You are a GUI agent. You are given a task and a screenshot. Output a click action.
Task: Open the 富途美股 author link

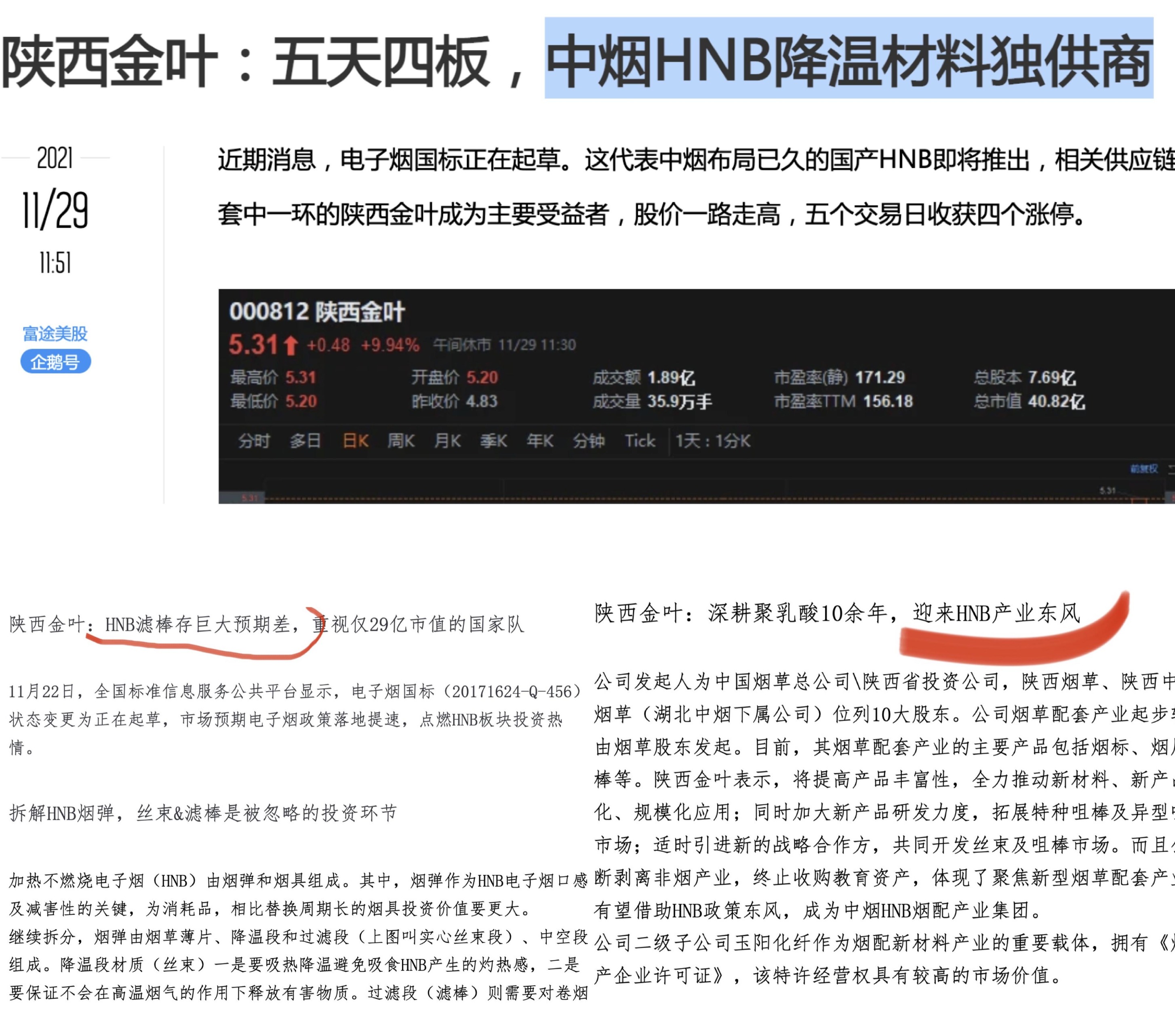click(55, 333)
